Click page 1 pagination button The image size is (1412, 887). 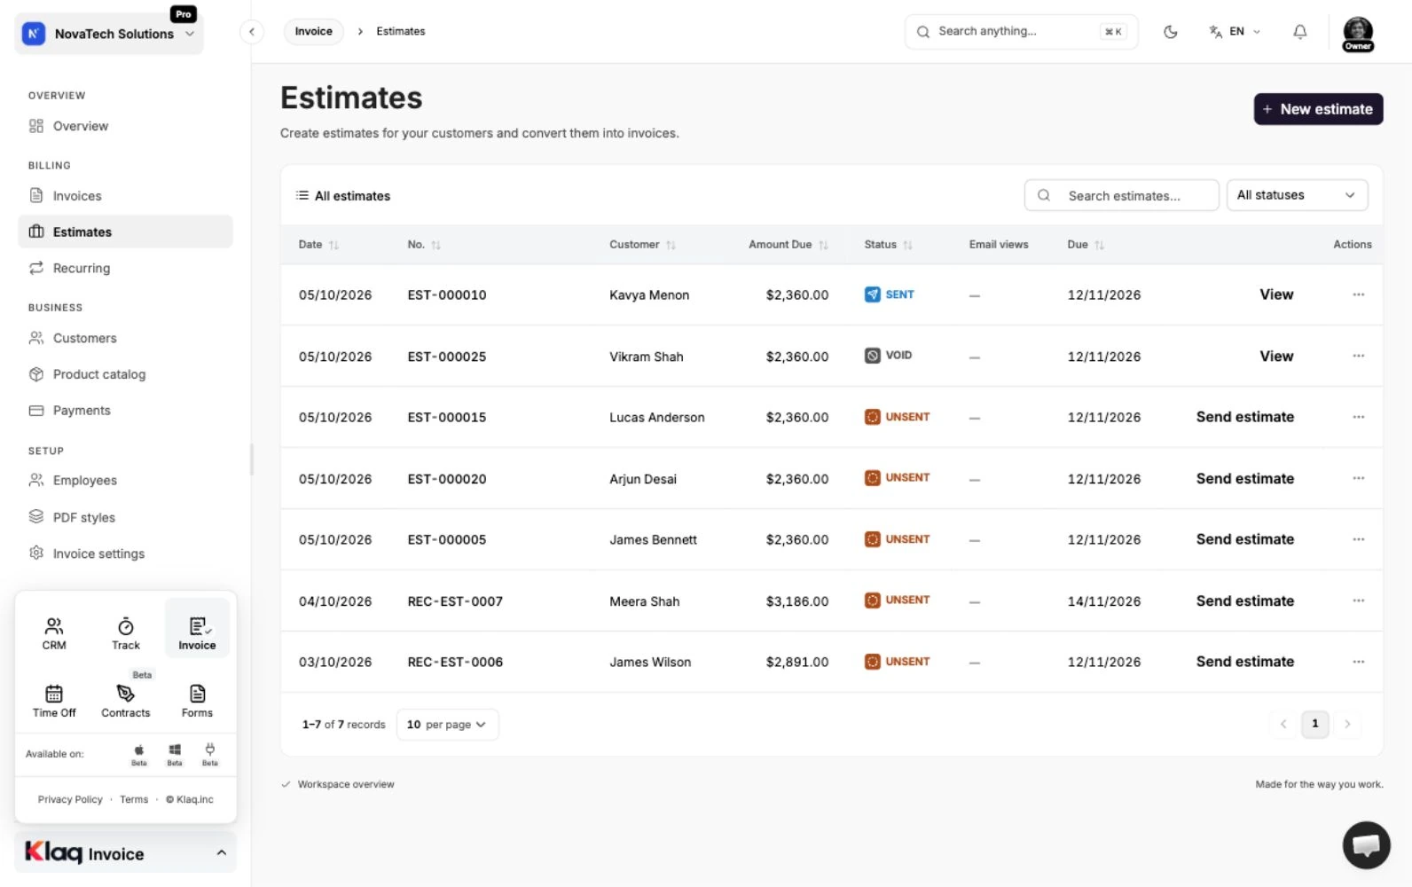pos(1314,724)
